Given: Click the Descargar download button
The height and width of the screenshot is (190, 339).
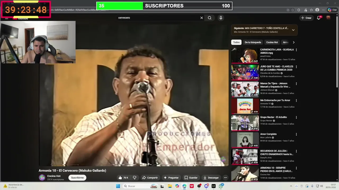Looking at the screenshot, I should point(211,178).
